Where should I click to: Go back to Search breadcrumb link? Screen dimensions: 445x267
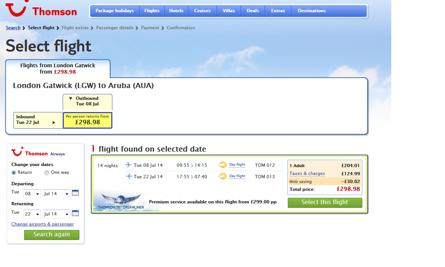click(x=13, y=28)
